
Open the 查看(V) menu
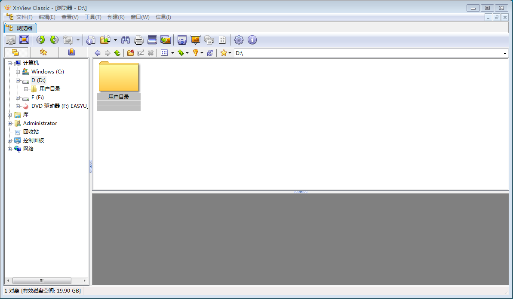(70, 17)
